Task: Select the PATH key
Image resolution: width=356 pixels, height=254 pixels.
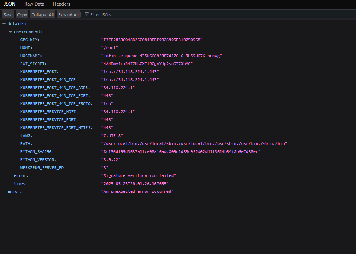Action: click(x=26, y=144)
